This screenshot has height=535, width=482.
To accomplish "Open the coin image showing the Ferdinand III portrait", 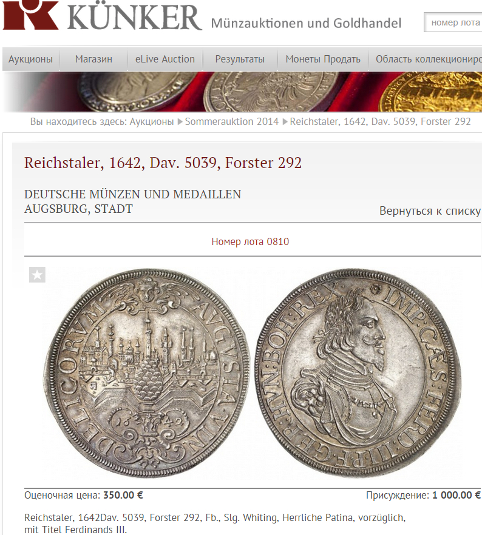I will (358, 373).
